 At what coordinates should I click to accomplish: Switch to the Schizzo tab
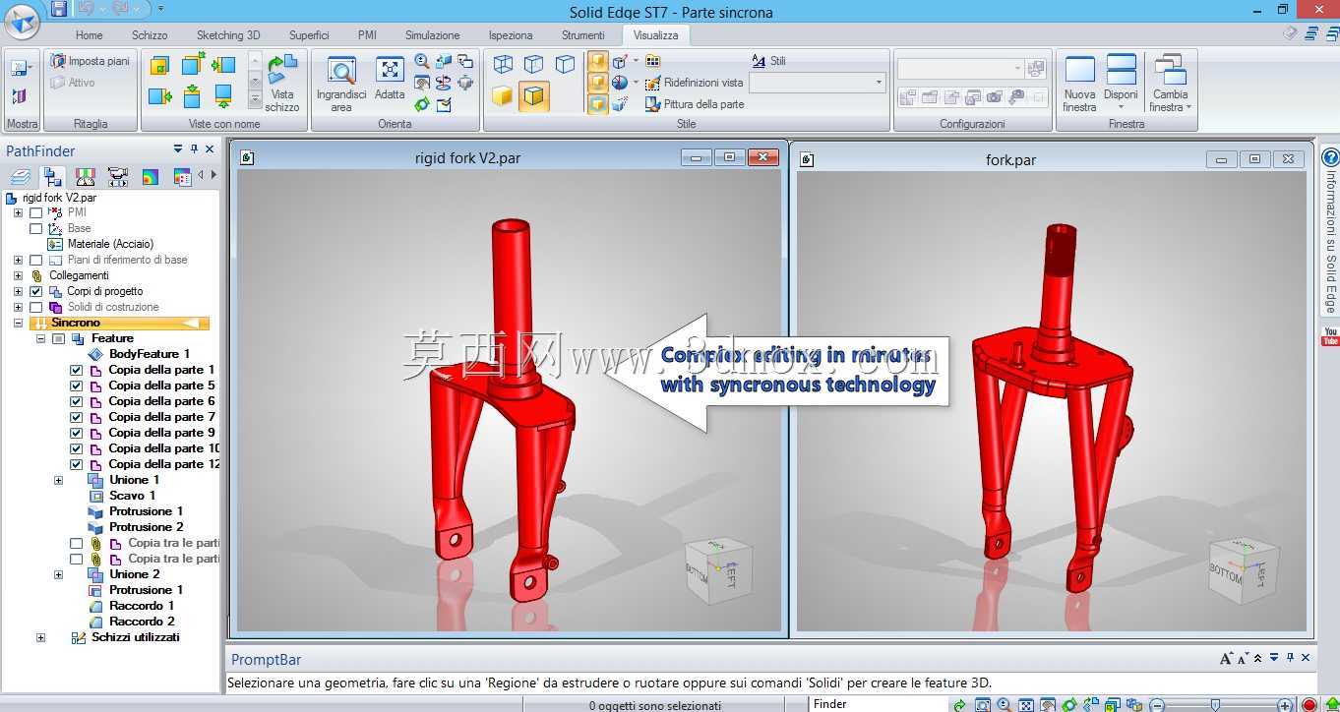click(150, 35)
